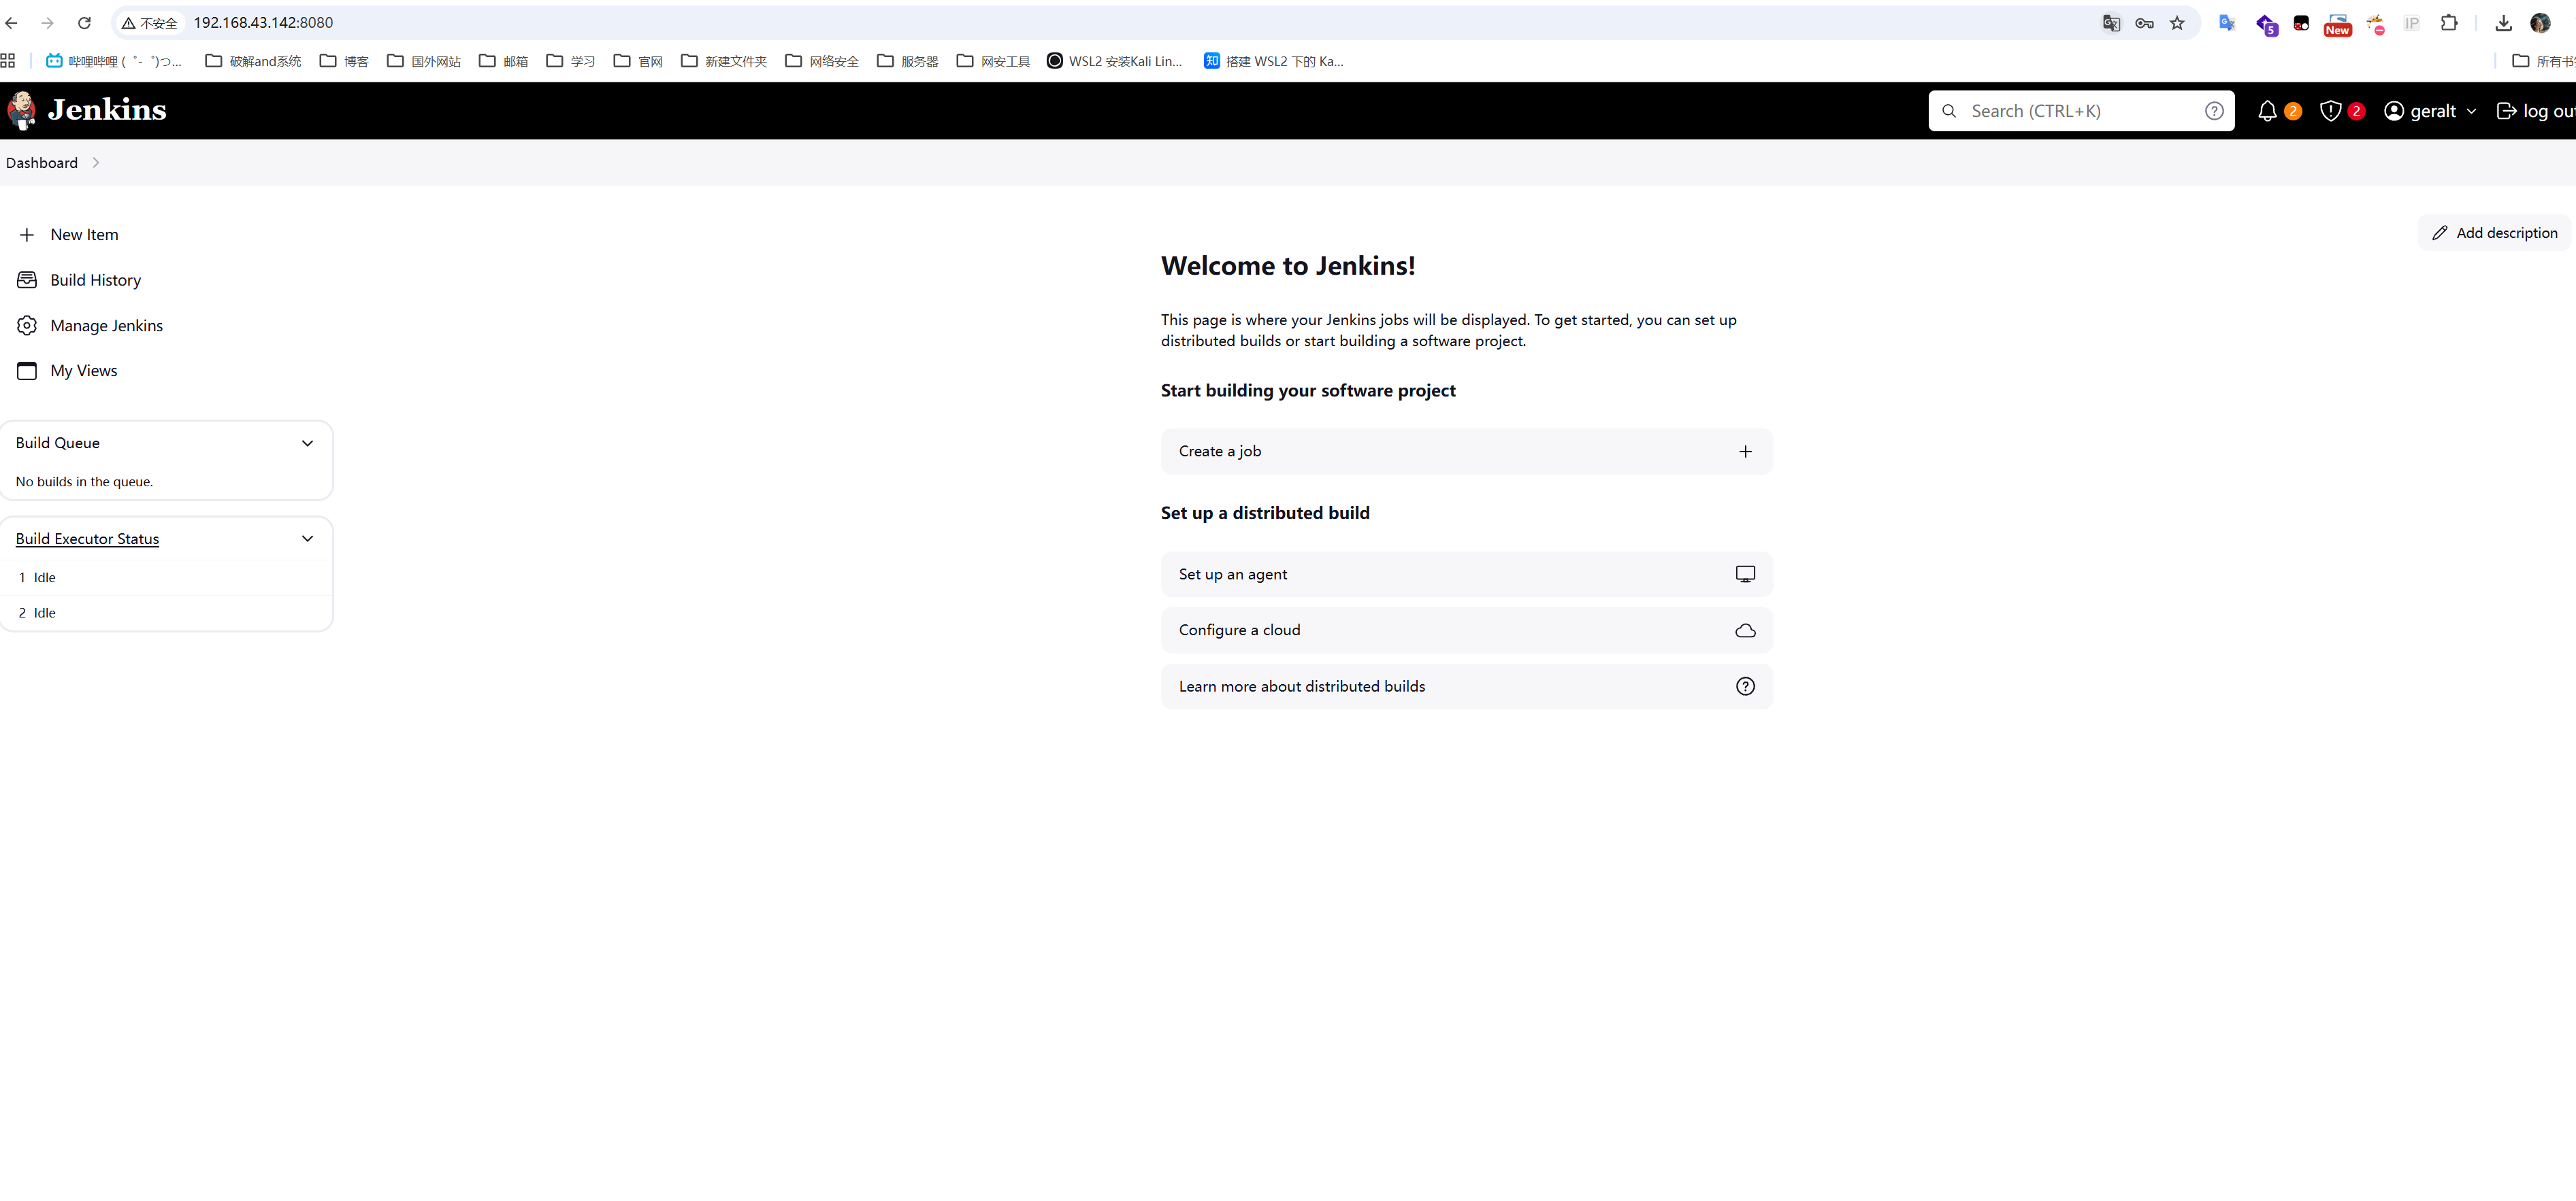Expand the dropdown chevron beside geralt
Viewport: 2576px width, 1201px height.
tap(2471, 111)
